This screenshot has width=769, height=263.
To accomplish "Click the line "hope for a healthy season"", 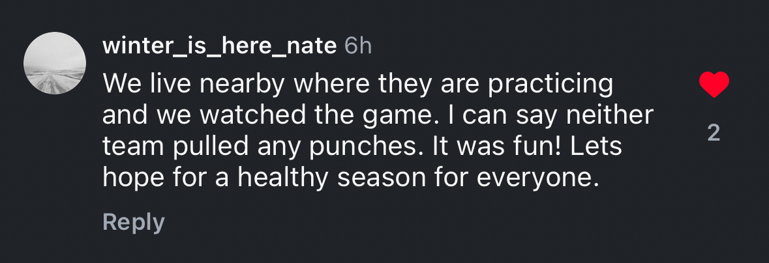I will point(350,178).
